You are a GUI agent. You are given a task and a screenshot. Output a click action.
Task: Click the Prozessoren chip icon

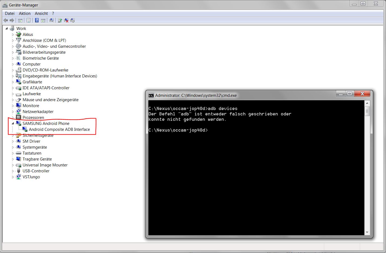pyautogui.click(x=18, y=117)
